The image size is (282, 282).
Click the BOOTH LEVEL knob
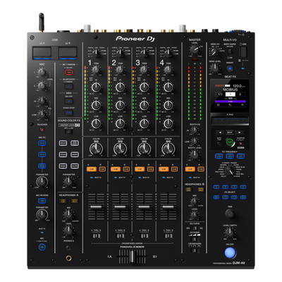(x=195, y=154)
